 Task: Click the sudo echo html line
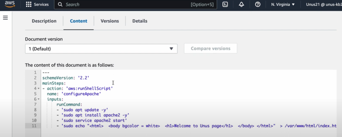[196, 126]
